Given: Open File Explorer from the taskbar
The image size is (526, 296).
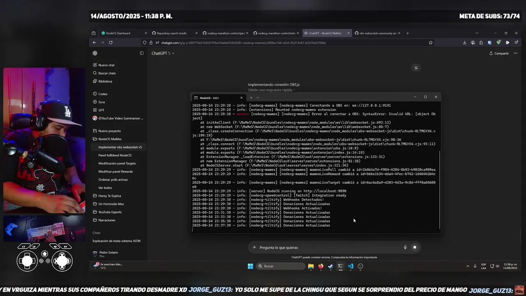Looking at the screenshot, I should coord(311,266).
